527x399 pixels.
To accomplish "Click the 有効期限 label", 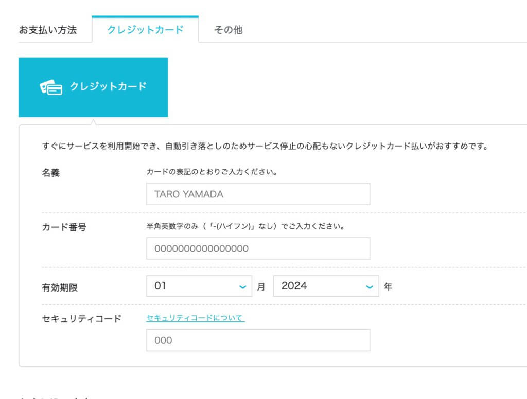I will 60,287.
